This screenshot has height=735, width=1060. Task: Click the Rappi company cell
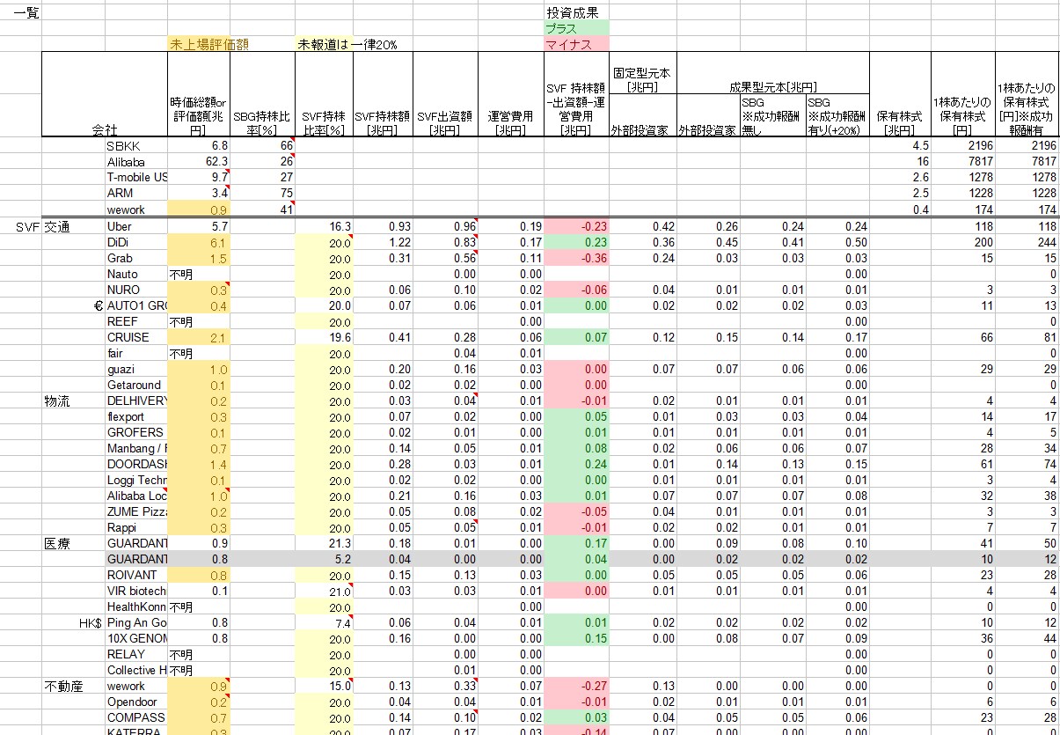tap(136, 527)
